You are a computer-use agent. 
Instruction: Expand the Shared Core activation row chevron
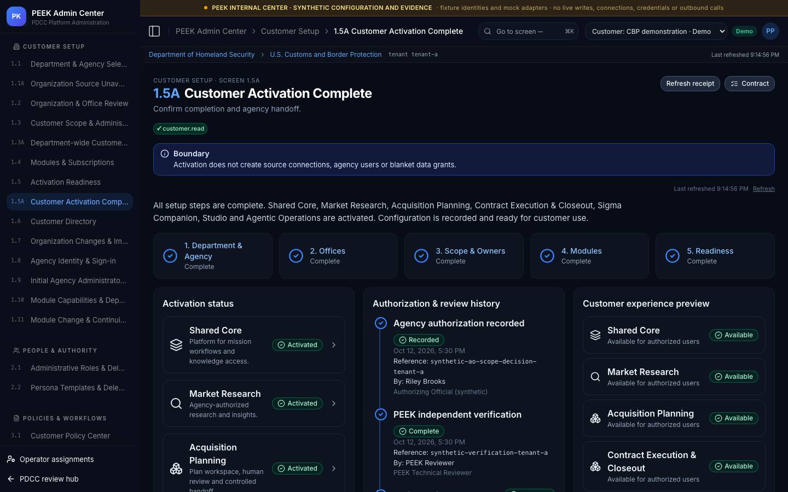[x=334, y=345]
